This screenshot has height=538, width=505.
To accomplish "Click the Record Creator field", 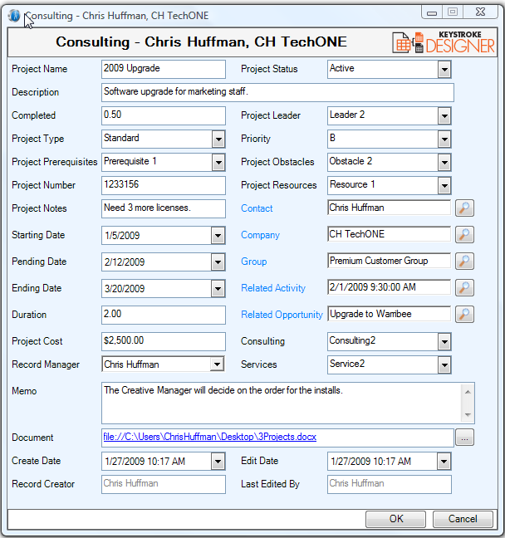I will 164,484.
